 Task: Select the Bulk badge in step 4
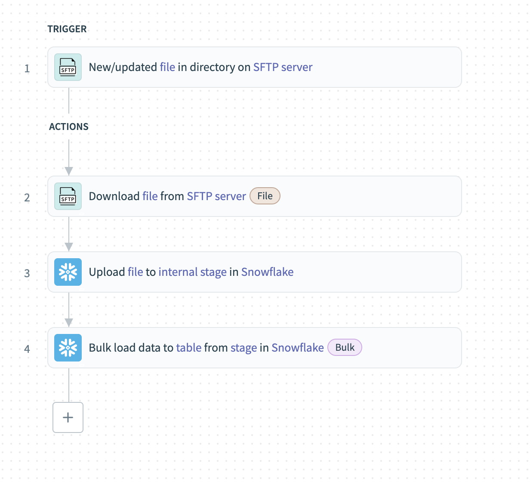tap(345, 347)
